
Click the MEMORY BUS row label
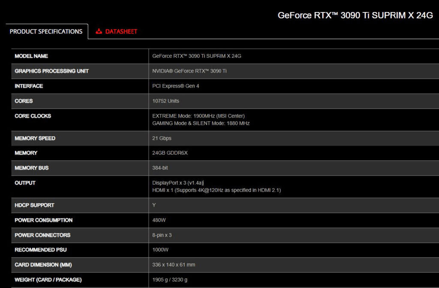point(32,168)
